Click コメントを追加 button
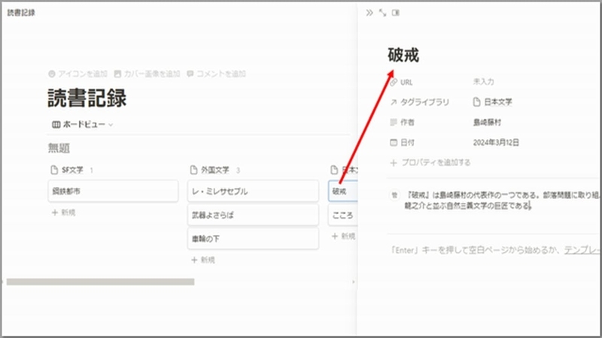Screen dimensions: 602x338 [216, 74]
